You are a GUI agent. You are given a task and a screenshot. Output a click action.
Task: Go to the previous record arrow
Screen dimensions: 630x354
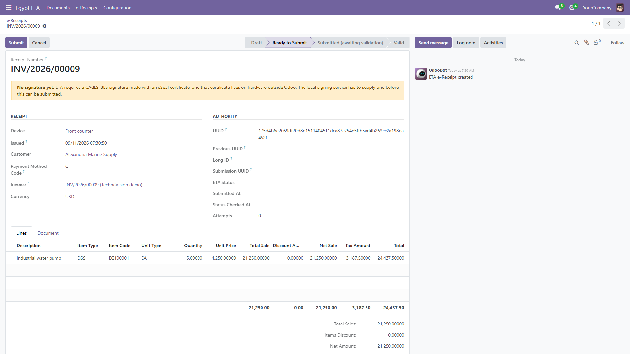[609, 23]
